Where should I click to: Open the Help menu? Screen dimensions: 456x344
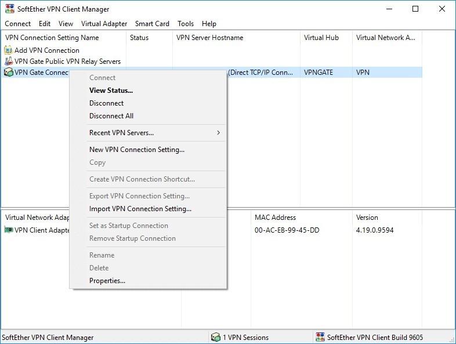tap(209, 24)
